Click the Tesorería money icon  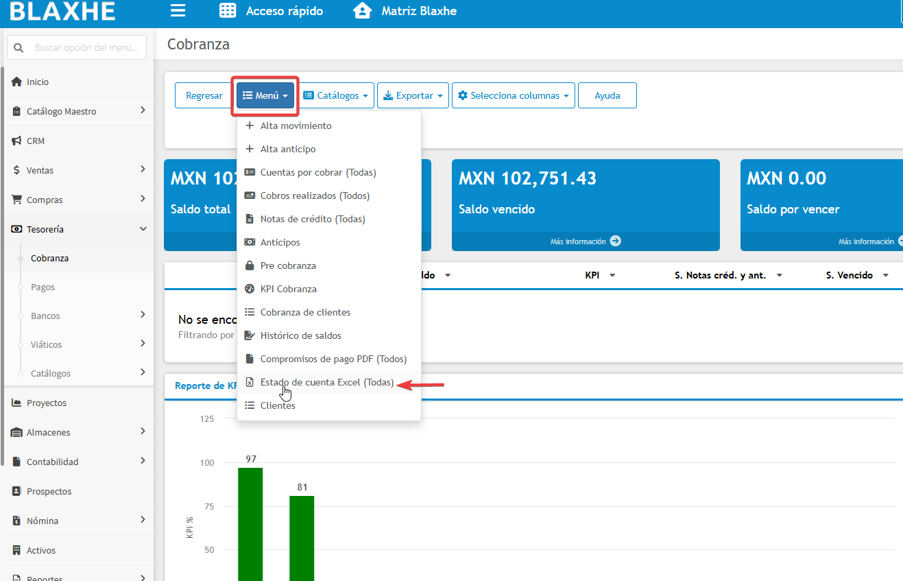pos(16,229)
